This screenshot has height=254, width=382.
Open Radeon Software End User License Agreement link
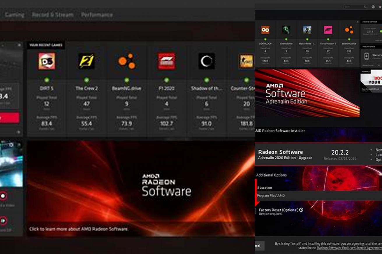pos(349,248)
